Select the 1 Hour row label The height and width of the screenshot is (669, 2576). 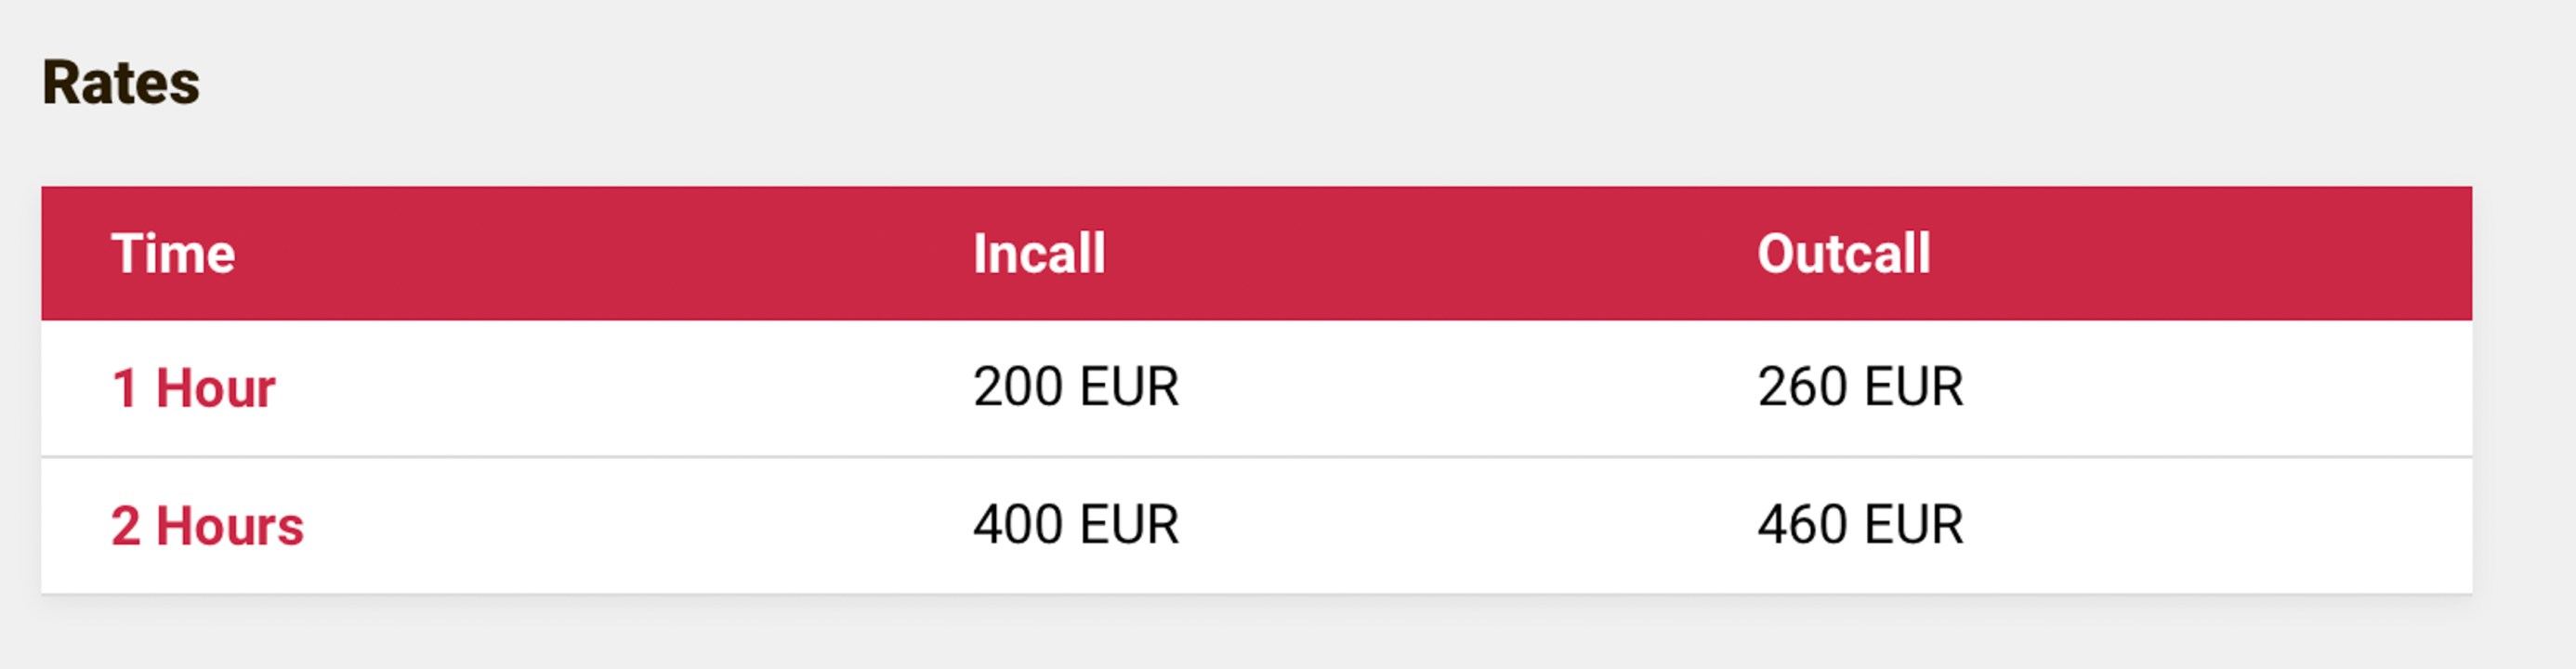point(193,388)
